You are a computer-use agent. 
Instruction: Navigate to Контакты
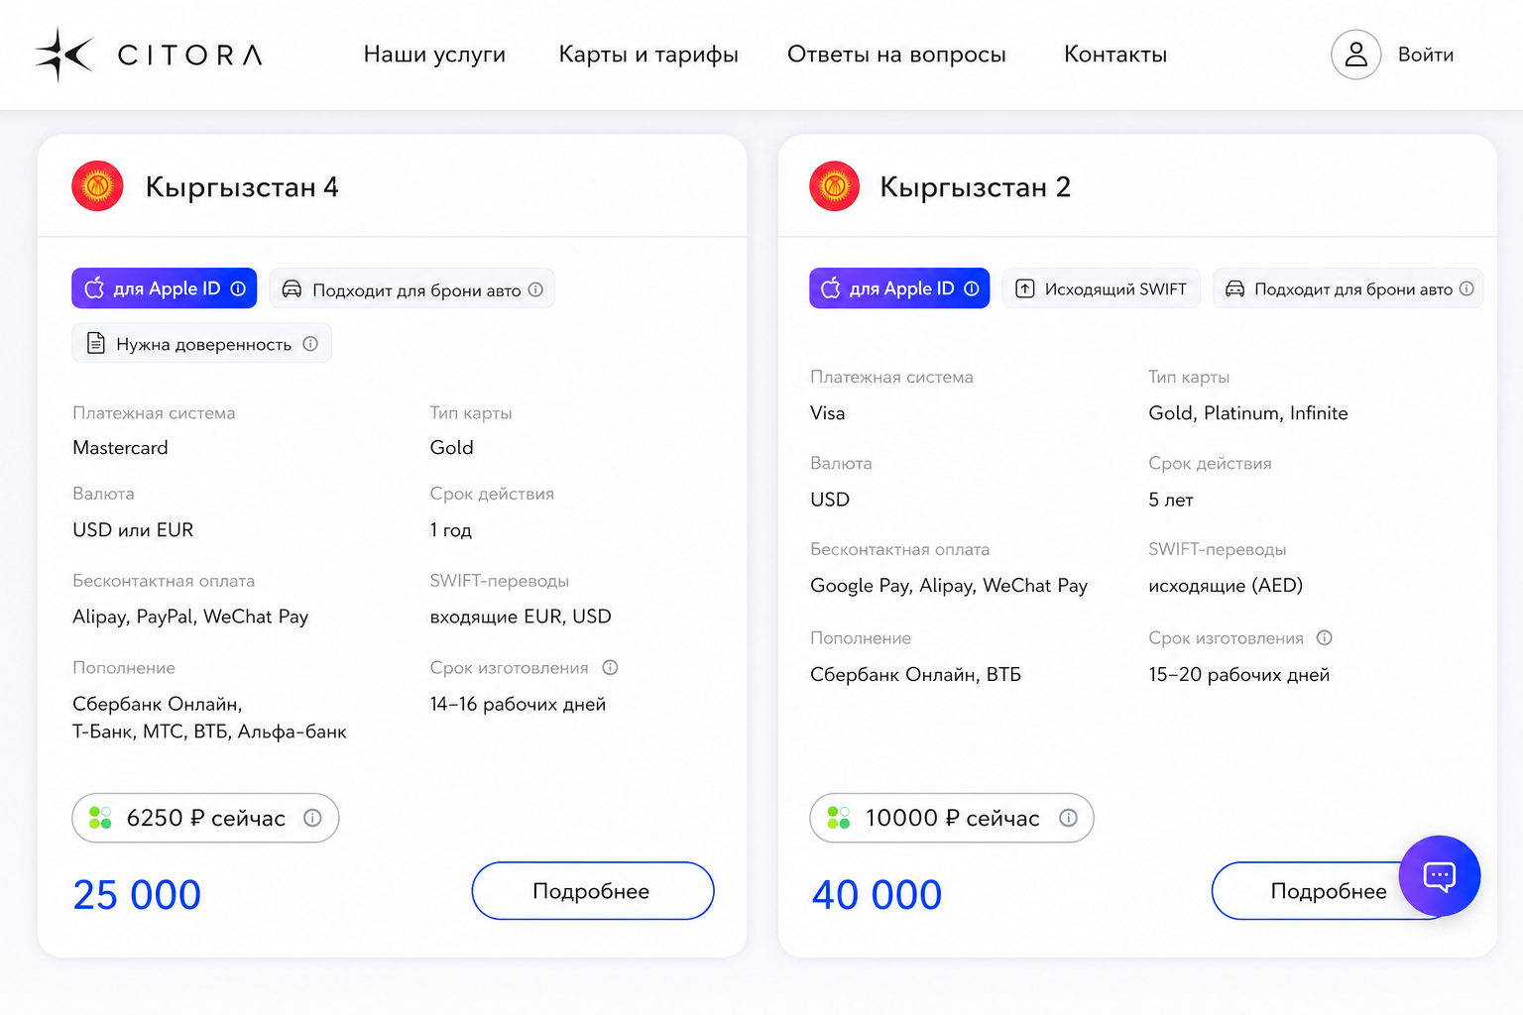click(1115, 55)
